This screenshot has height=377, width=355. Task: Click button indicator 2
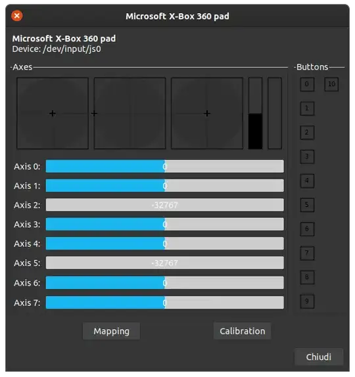[307, 133]
